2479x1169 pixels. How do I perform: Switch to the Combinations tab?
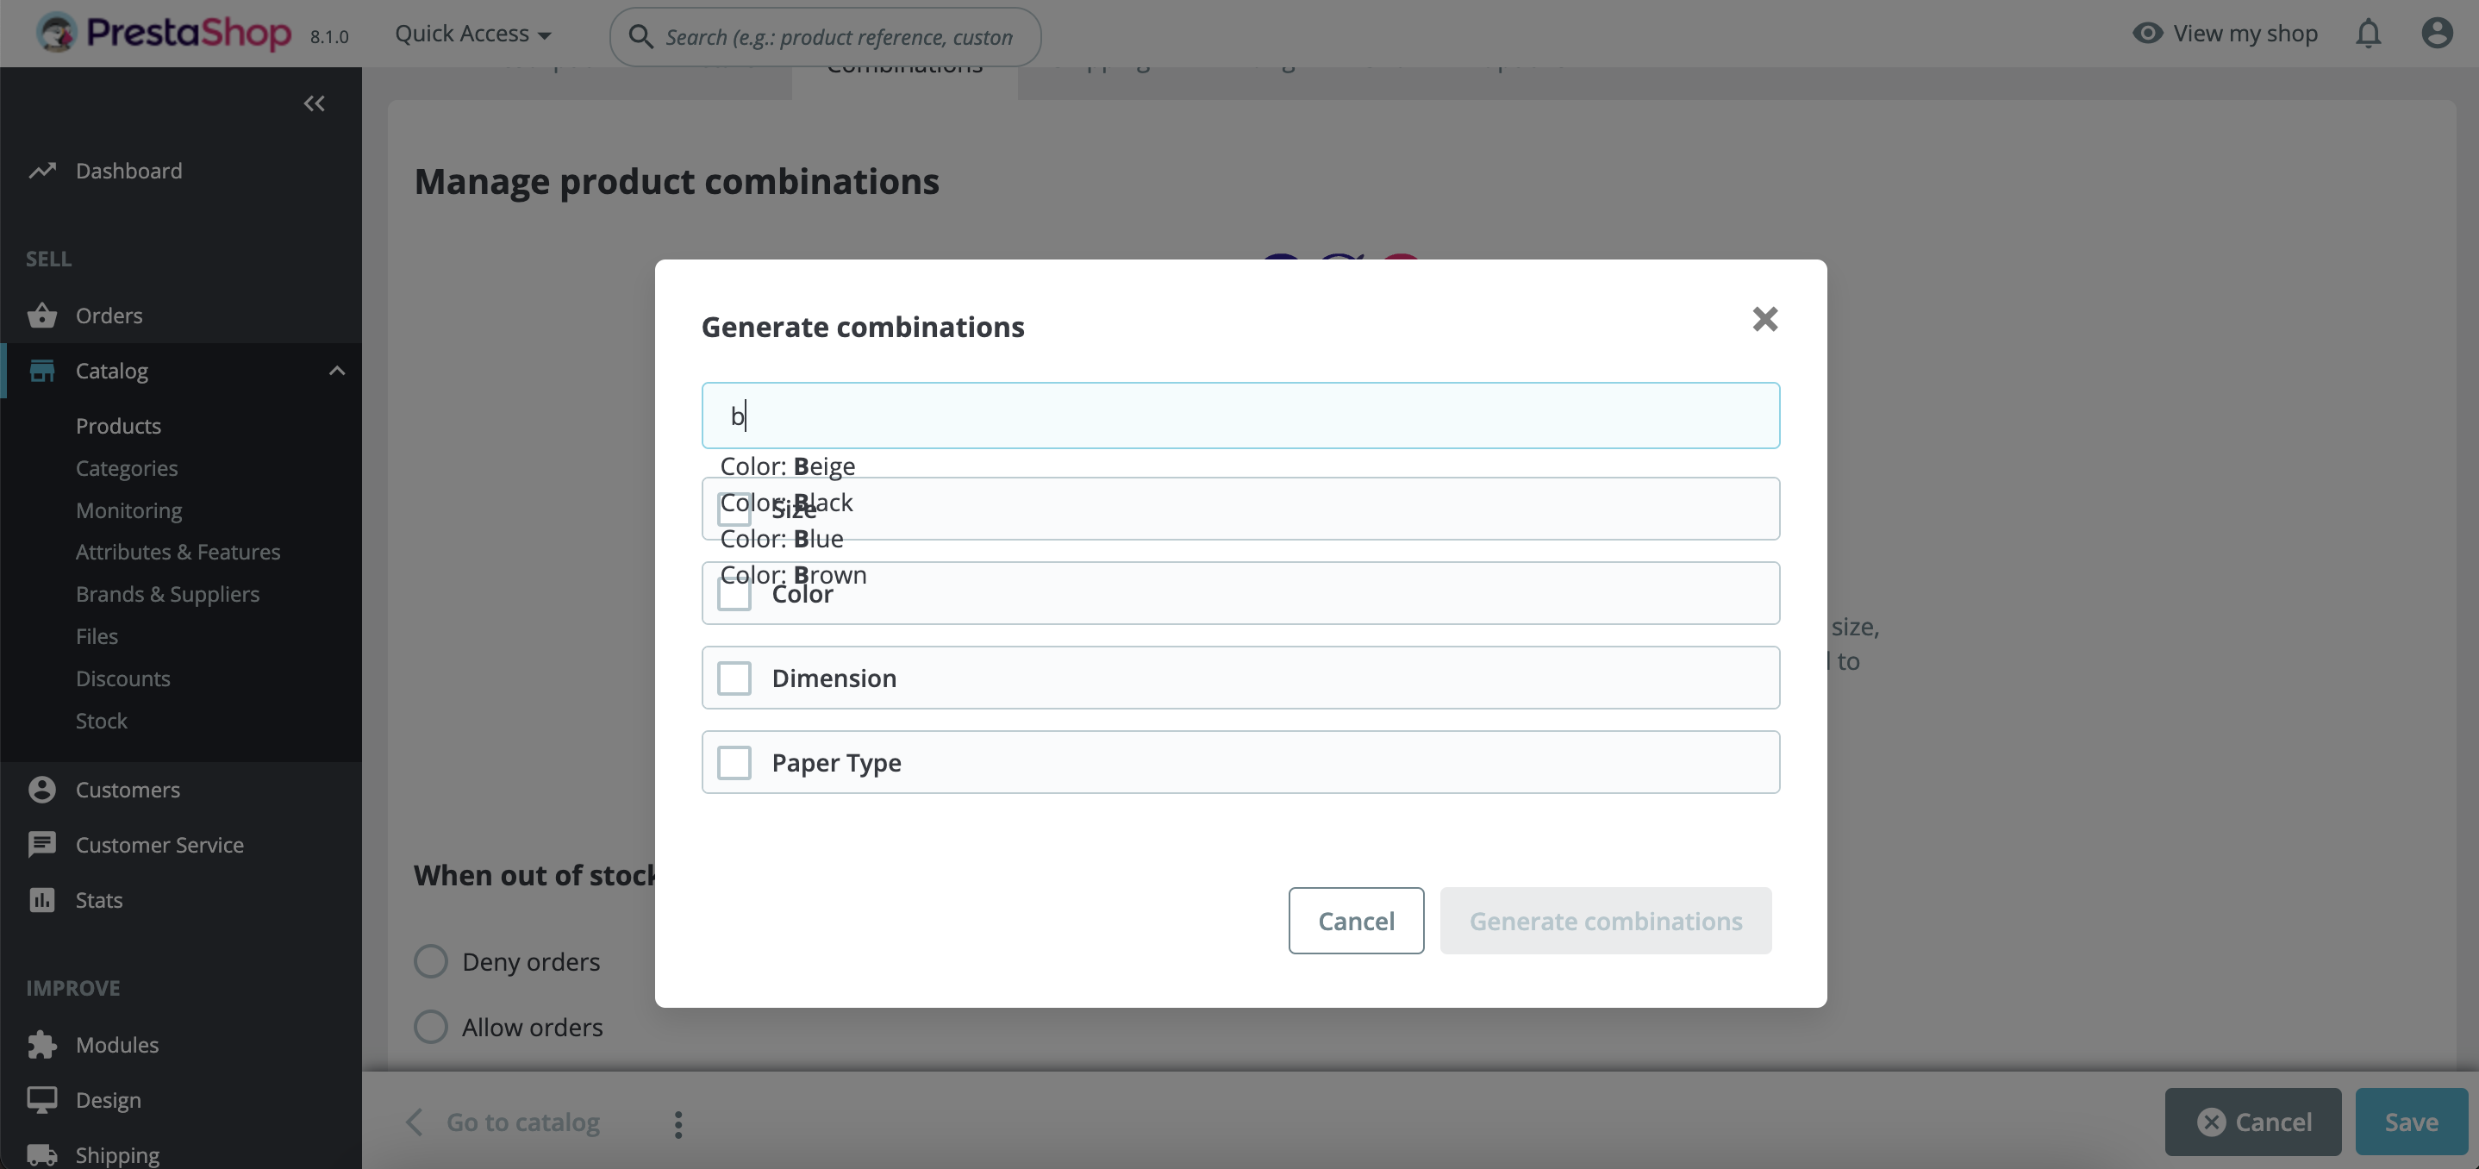click(x=903, y=67)
